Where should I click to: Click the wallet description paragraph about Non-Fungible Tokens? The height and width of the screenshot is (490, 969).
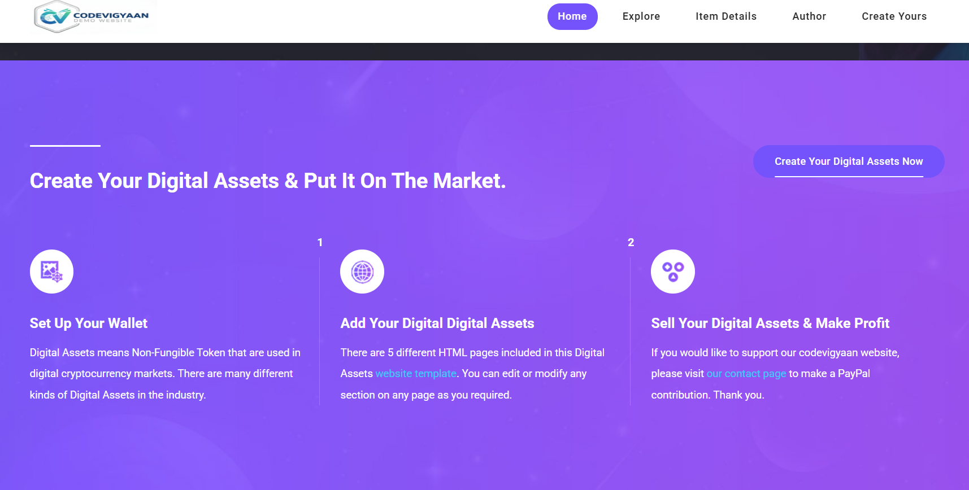165,374
